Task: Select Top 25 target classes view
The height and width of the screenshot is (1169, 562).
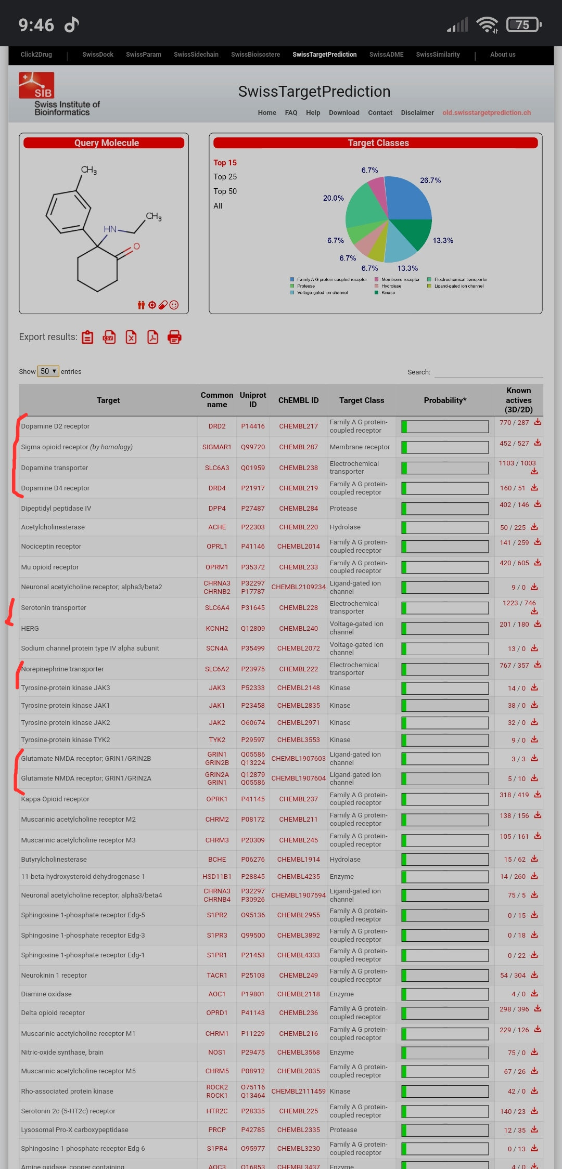Action: click(x=225, y=177)
